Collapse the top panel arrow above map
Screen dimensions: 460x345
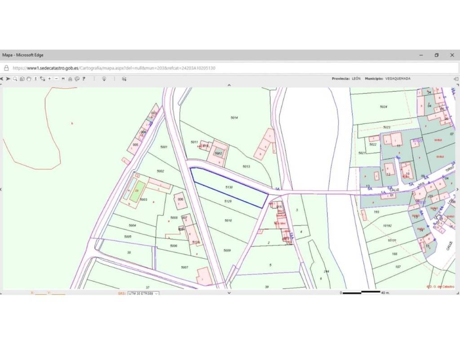pos(230,85)
